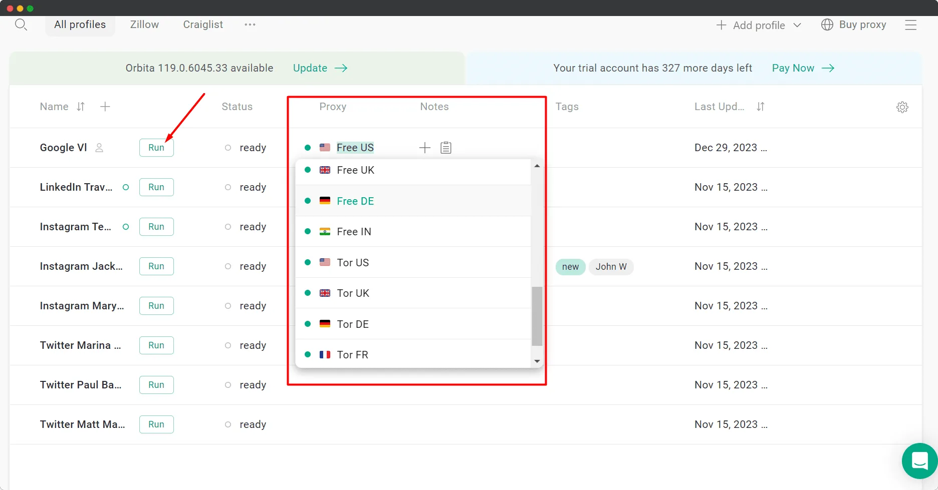Run the Twitter Paul Ba... profile
938x490 pixels.
coord(156,385)
